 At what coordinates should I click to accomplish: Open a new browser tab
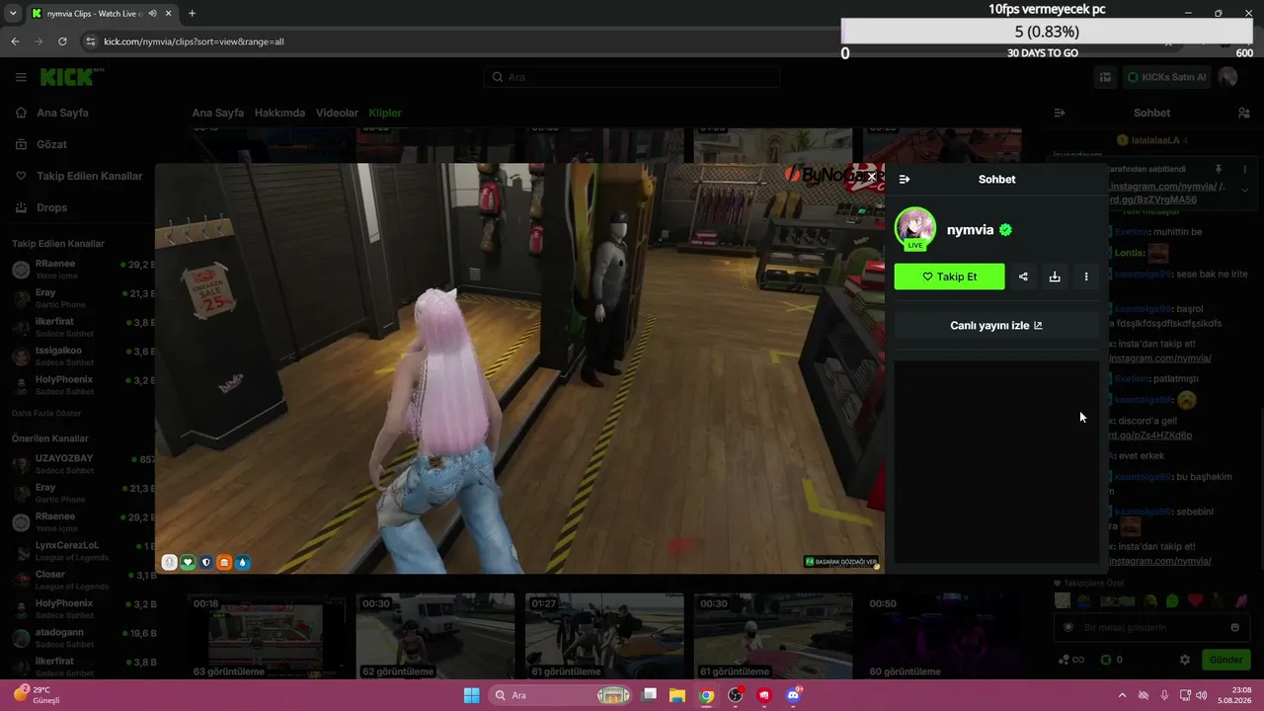(192, 14)
